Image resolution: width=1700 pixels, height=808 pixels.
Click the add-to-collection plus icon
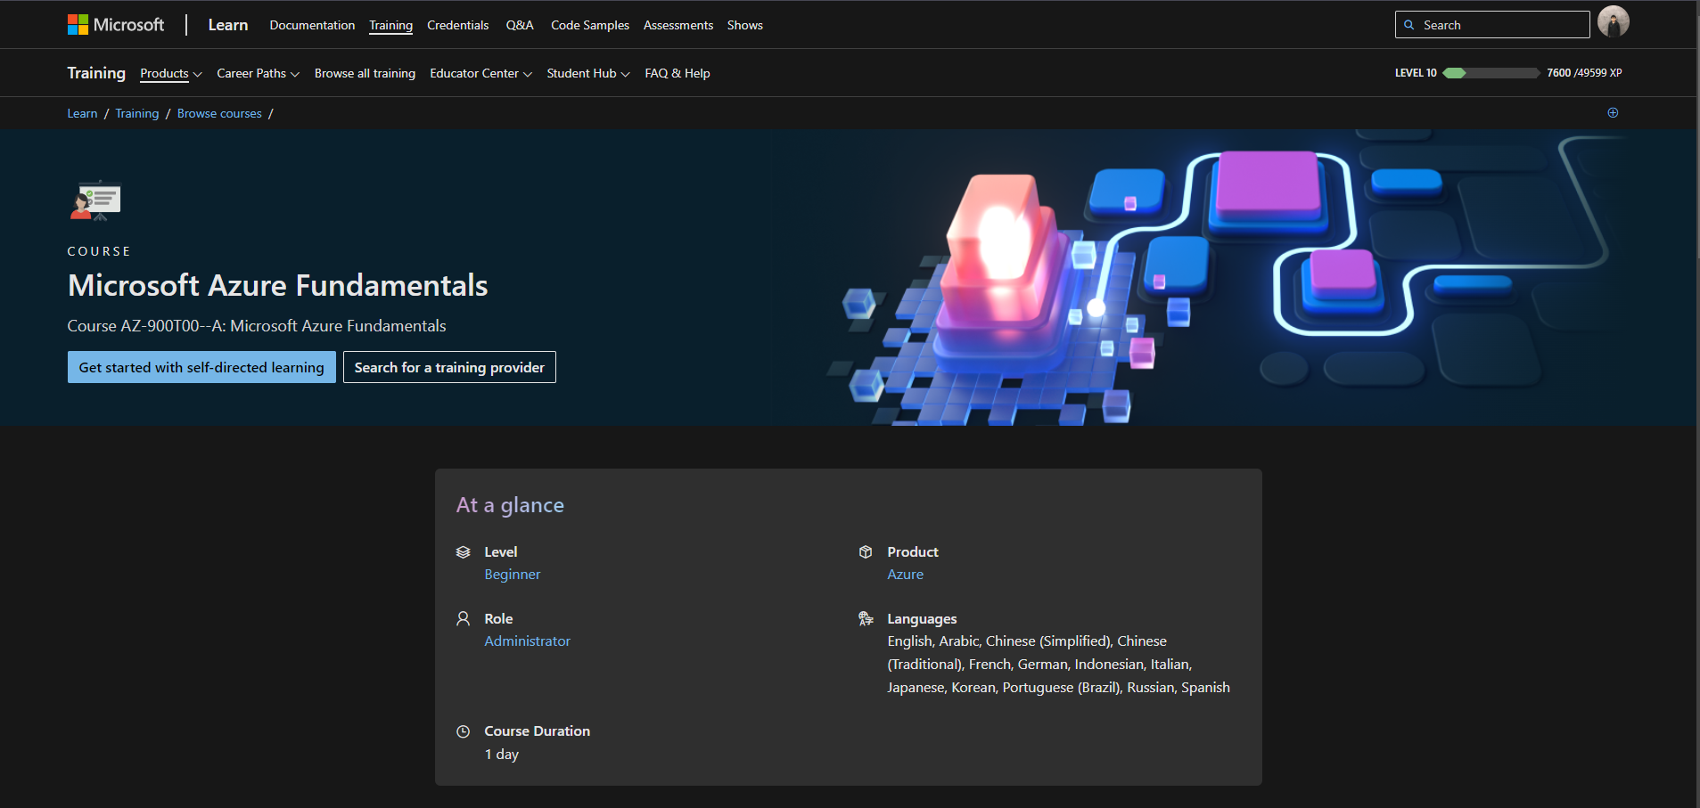coord(1613,112)
